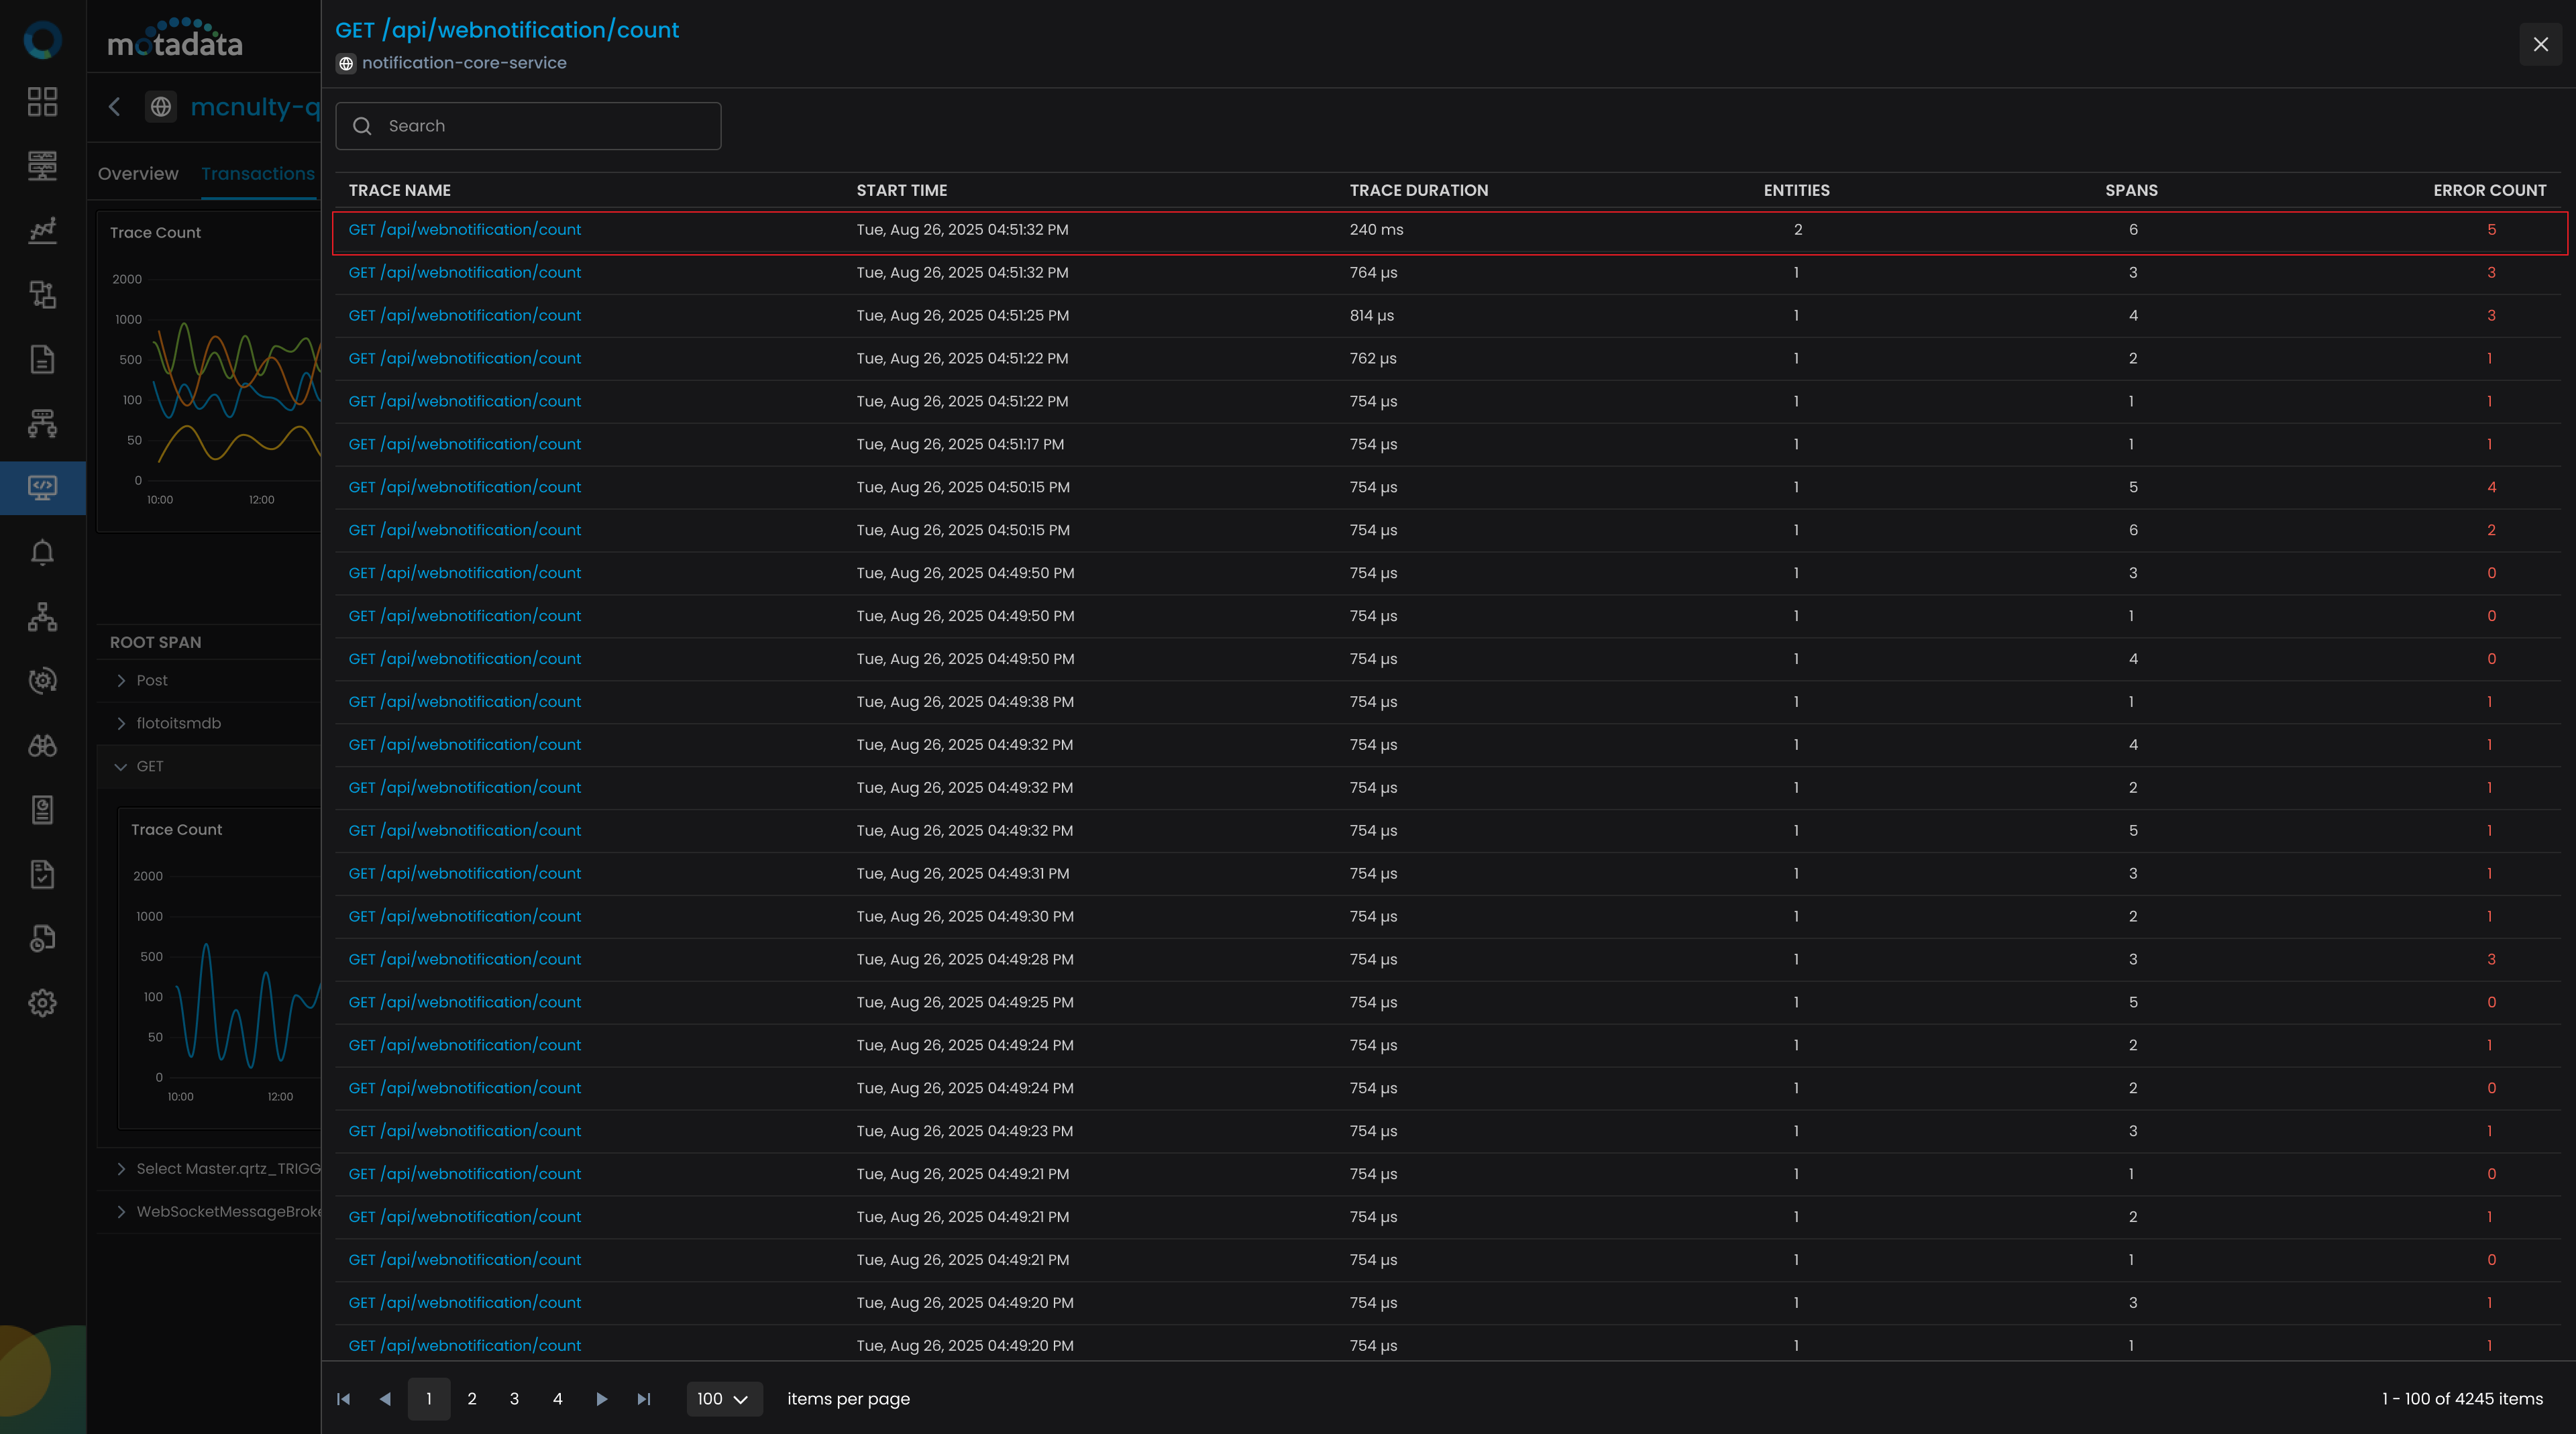This screenshot has height=1434, width=2576.
Task: Open the metrics chart icon in sidebar
Action: click(x=42, y=230)
